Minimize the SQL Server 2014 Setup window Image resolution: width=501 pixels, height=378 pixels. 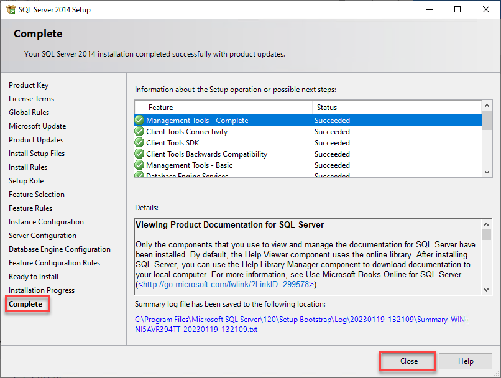coord(430,9)
